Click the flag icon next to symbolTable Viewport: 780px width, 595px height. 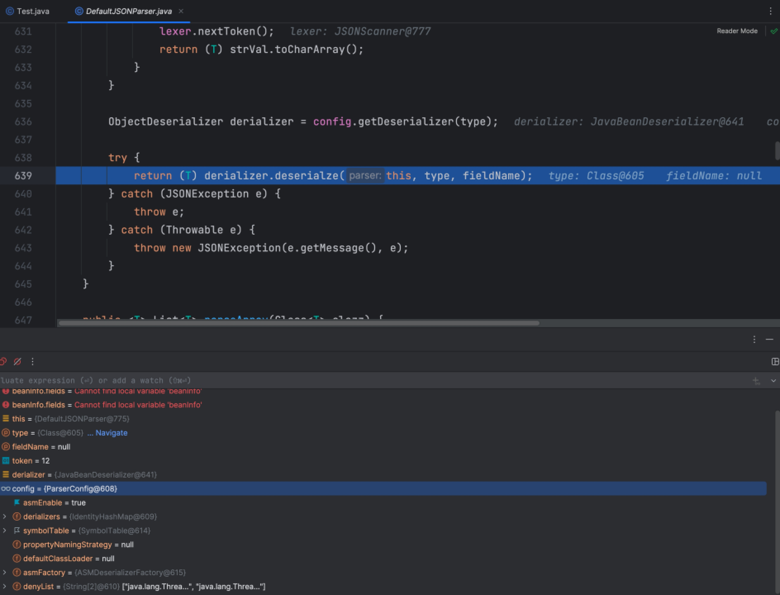pos(17,531)
